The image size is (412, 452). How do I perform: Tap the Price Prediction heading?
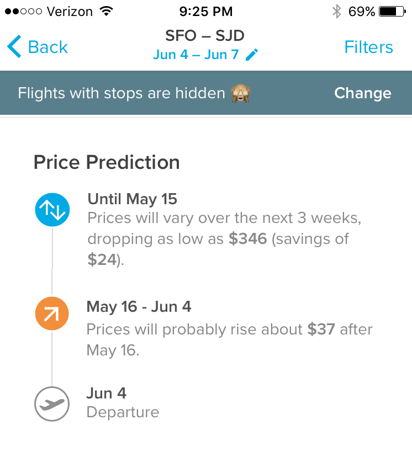(x=107, y=162)
